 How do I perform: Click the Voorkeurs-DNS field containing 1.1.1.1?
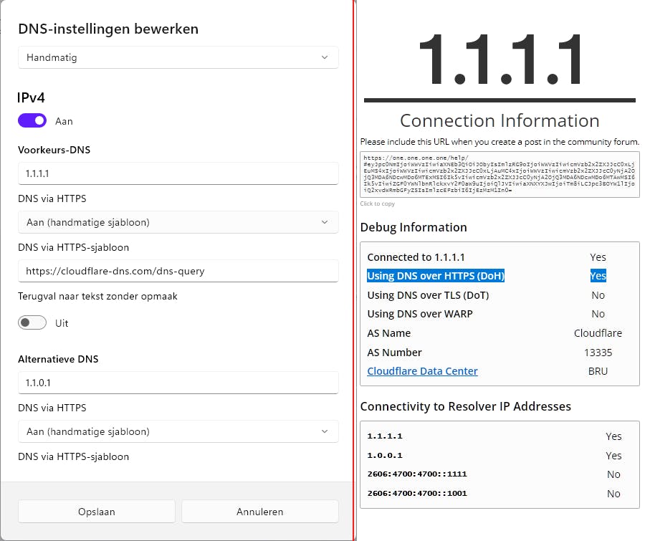178,173
